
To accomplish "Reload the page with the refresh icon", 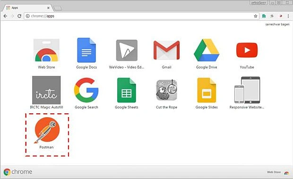I will pyautogui.click(x=19, y=16).
